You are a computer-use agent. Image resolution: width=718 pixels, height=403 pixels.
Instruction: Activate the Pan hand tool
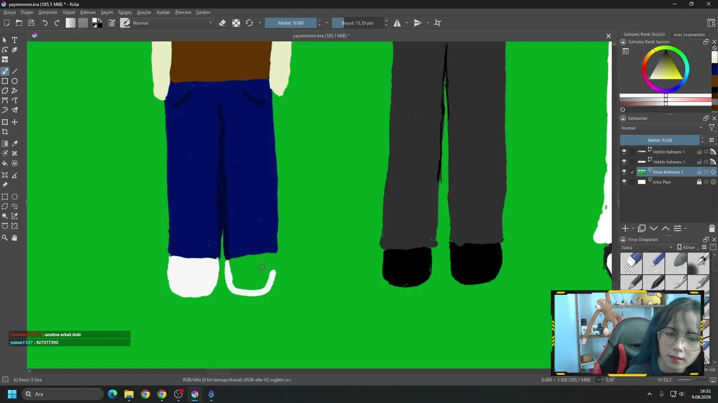15,238
